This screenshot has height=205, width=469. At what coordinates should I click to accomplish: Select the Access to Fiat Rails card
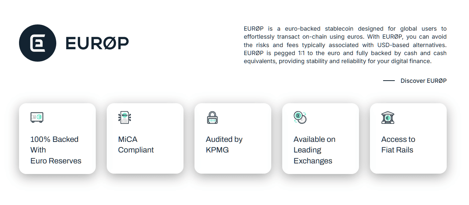point(408,138)
